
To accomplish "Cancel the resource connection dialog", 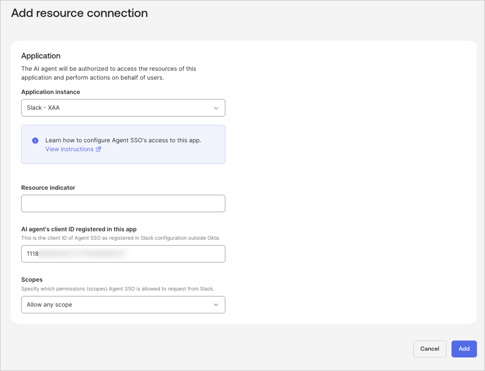I will click(430, 349).
